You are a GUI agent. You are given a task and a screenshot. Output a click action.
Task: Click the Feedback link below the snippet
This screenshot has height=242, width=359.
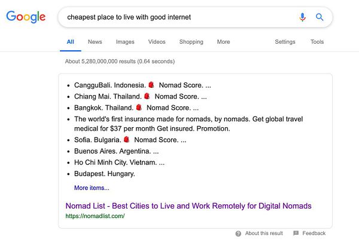click(314, 233)
